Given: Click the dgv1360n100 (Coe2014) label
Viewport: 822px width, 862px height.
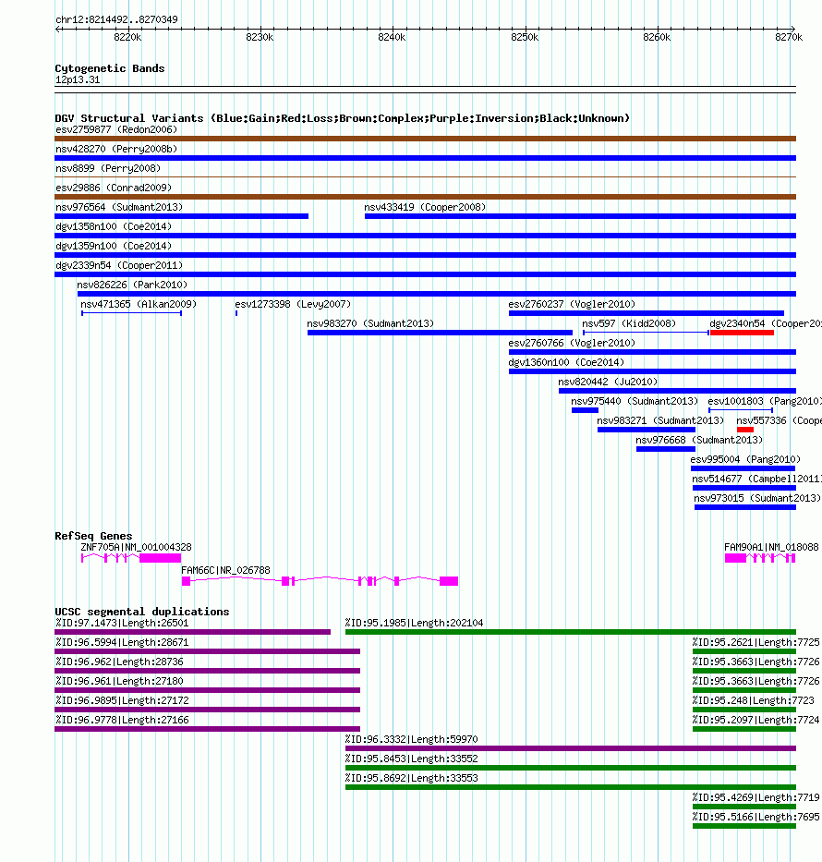Looking at the screenshot, I should point(566,362).
